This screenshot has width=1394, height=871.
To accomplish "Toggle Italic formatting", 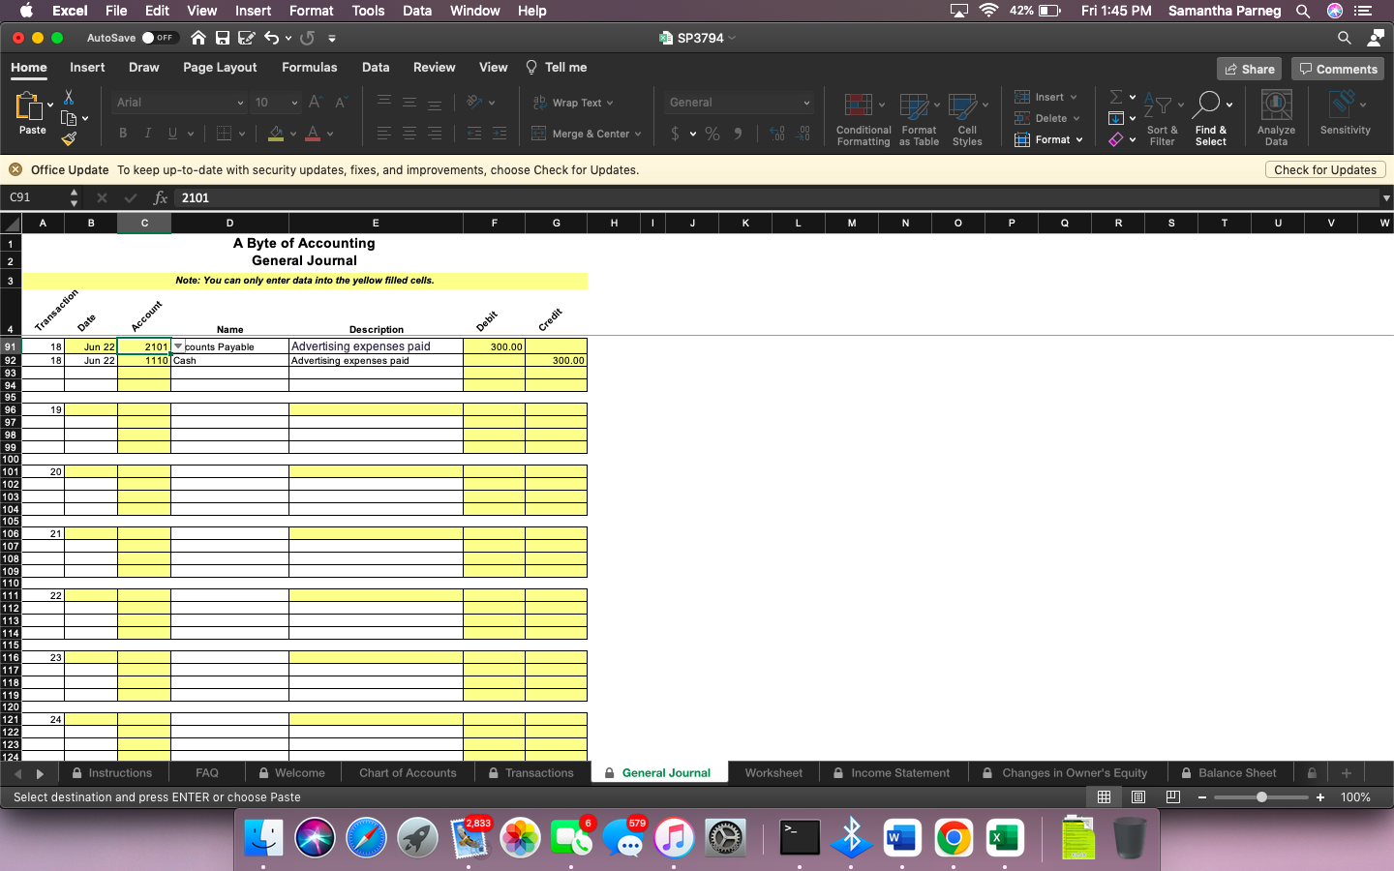I will (x=148, y=134).
